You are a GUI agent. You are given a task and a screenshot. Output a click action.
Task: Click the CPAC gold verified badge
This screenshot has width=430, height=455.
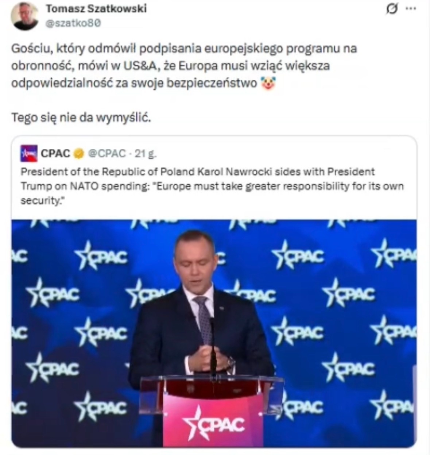click(79, 154)
